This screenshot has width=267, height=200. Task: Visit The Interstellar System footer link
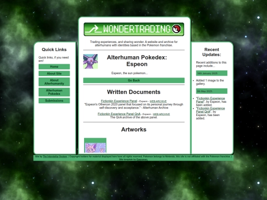click(55, 157)
